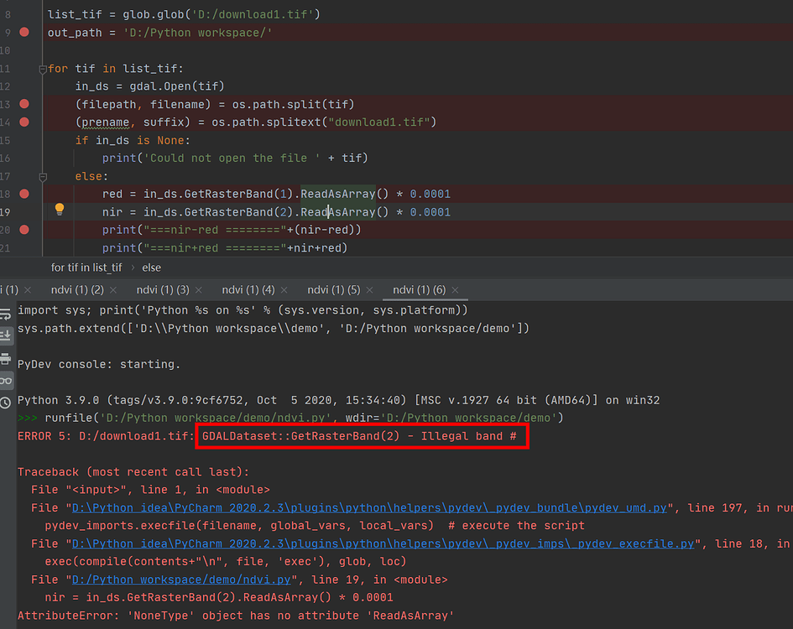Close the ndvi (1) (6) console tab

click(x=456, y=290)
